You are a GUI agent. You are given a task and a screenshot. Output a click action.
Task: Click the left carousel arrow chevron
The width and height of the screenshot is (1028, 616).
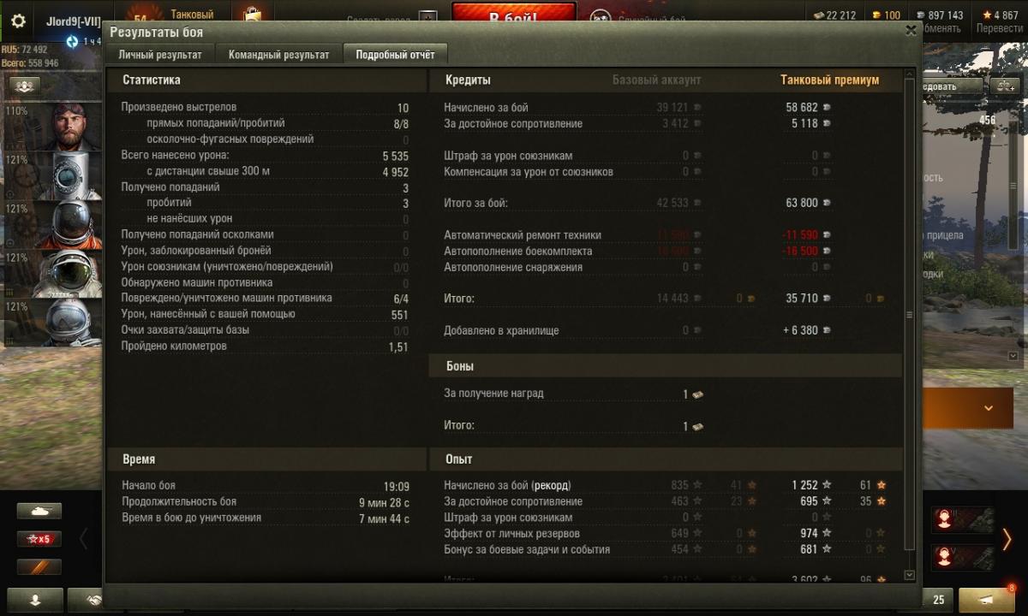tap(84, 539)
